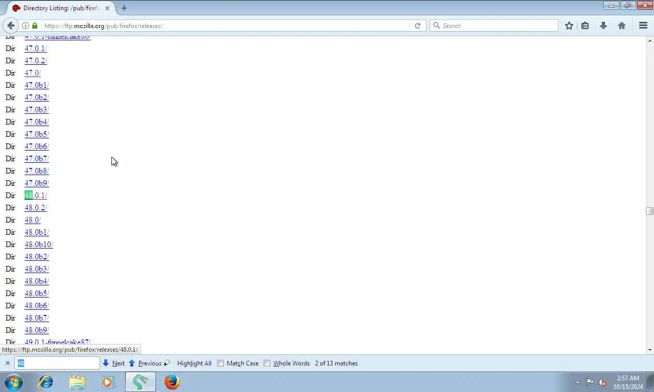Open a new tab with plus button

[x=124, y=8]
